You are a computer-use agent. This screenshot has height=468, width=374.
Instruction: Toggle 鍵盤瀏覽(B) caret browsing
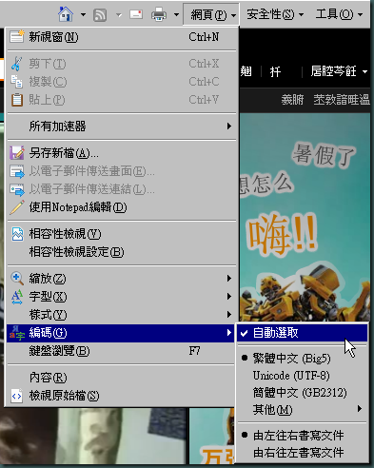coord(122,351)
